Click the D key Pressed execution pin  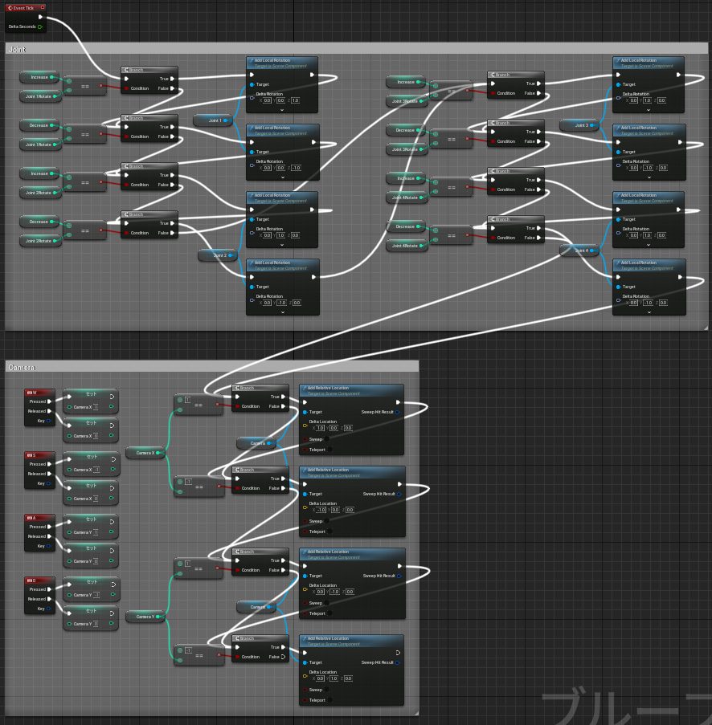coord(50,589)
